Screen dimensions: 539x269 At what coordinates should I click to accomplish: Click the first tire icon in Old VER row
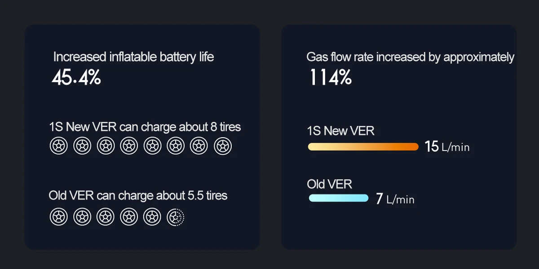[x=58, y=217]
